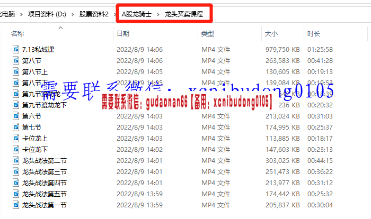Navigate to 股票资料2 in address bar
371x219 pixels.
pos(94,14)
